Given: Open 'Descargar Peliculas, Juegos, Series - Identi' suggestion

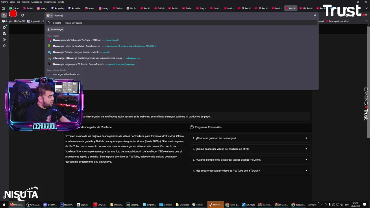Looking at the screenshot, I should click(182, 52).
